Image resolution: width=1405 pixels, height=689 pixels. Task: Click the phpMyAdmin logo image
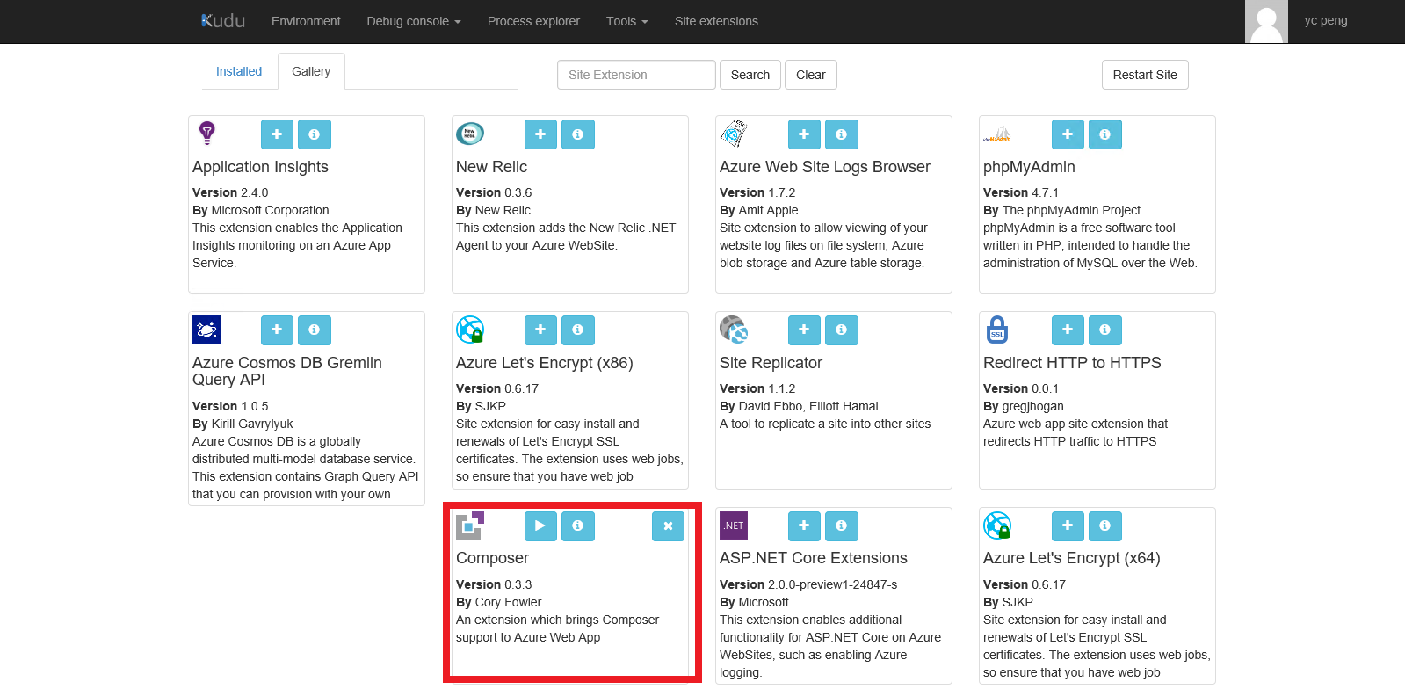(x=997, y=134)
